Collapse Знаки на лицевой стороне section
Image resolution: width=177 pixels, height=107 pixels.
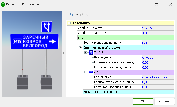coord(80,47)
